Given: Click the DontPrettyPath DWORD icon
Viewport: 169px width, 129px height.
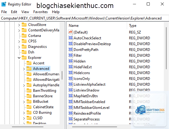Looking at the screenshot, I should coord(71,50).
